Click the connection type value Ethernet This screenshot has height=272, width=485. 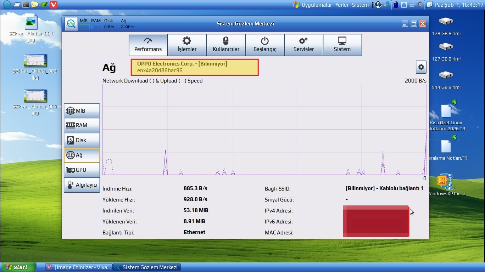click(194, 232)
